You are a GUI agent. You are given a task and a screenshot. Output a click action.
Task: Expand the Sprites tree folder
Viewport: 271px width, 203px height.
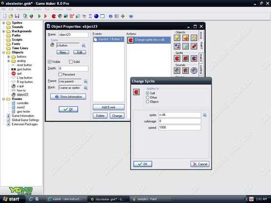[x=3, y=23]
